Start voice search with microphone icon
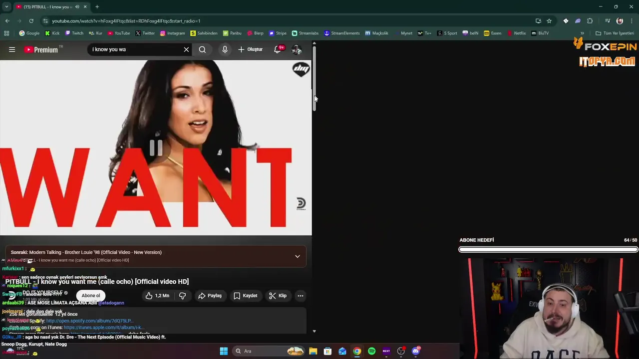This screenshot has width=639, height=359. [x=225, y=49]
